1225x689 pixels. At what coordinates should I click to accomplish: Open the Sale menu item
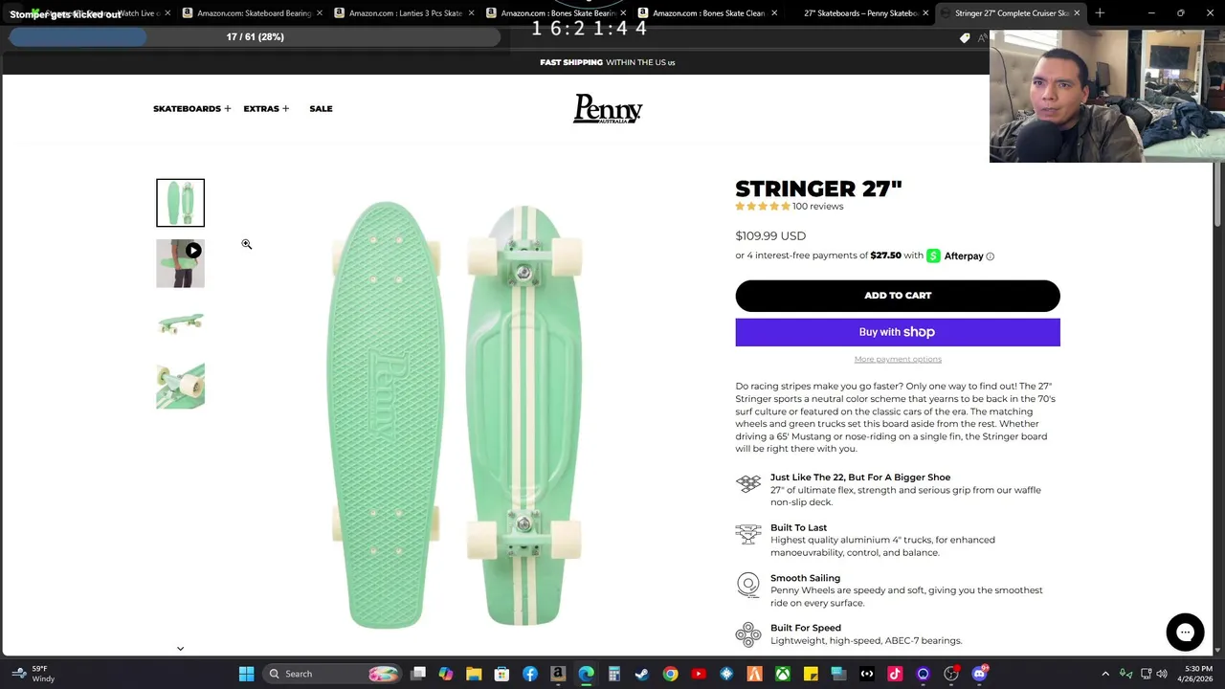tap(321, 109)
